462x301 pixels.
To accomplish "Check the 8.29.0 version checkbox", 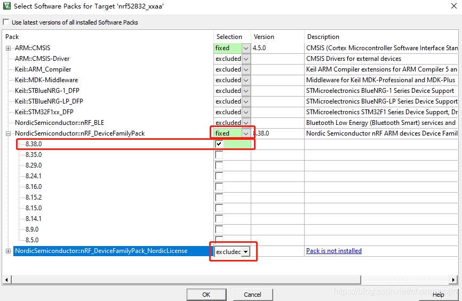I will click(219, 165).
